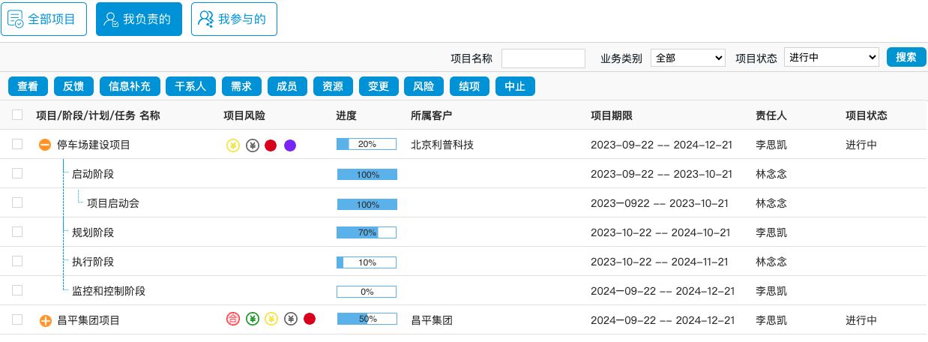This screenshot has width=928, height=342.
Task: Click the 干系人 toolbar button
Action: coord(190,87)
